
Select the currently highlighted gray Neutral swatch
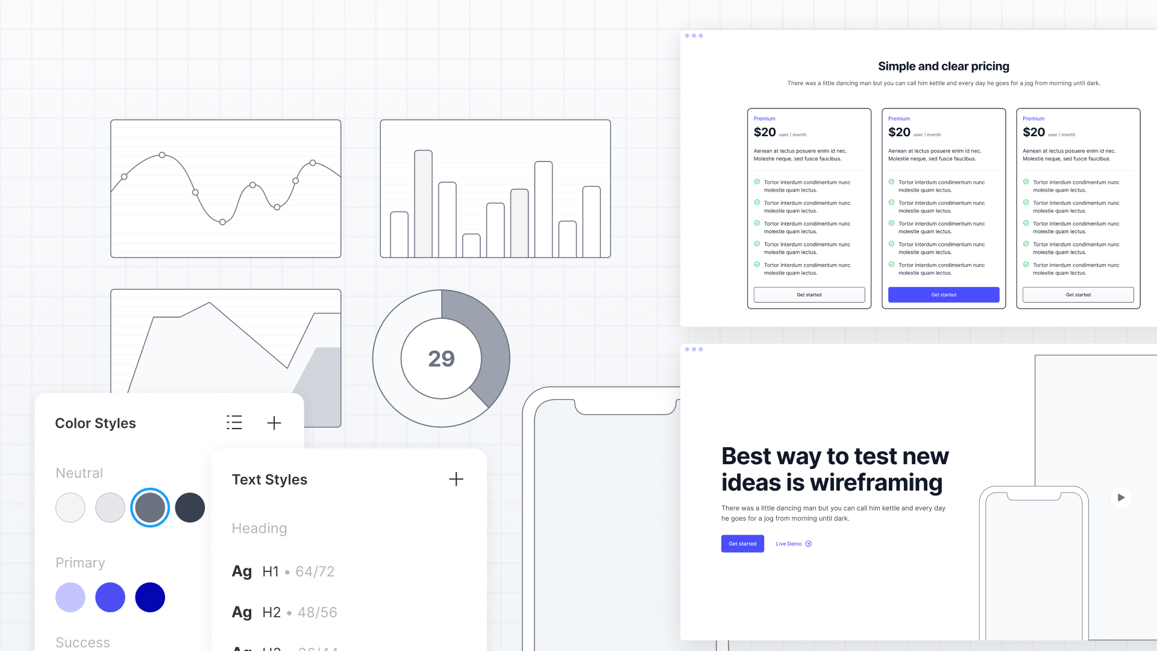click(150, 508)
